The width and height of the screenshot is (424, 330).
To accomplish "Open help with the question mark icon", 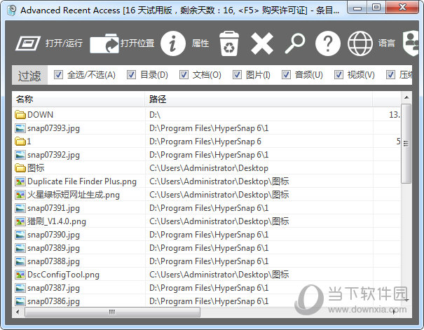I will (328, 43).
